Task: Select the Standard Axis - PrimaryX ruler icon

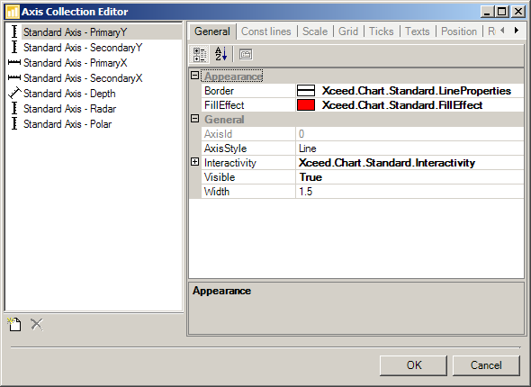Action: [x=14, y=63]
